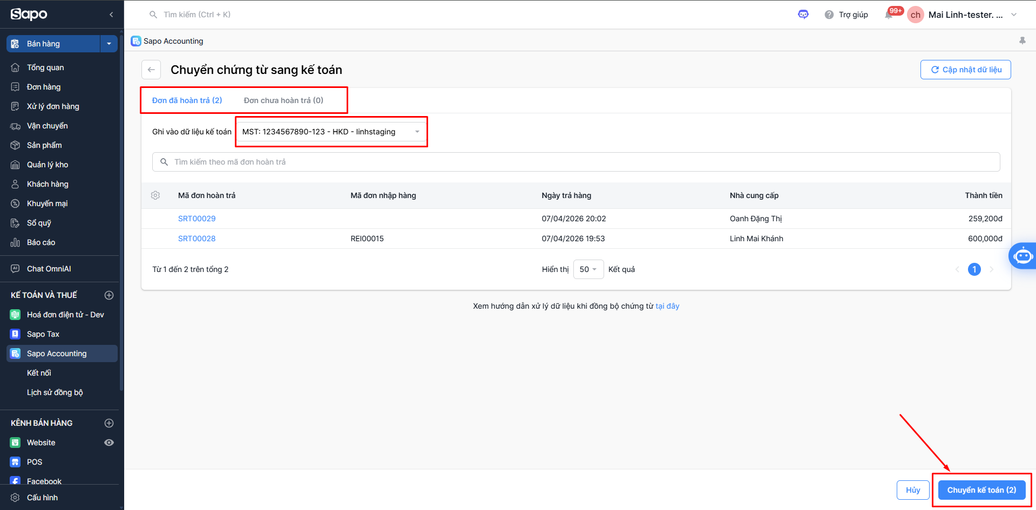Select Đơn đã hoàn trả tab
Viewport: 1036px width, 510px height.
(187, 100)
